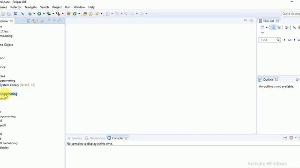Open a terminal from the toolbar
300x168 pixels.
pos(15,14)
